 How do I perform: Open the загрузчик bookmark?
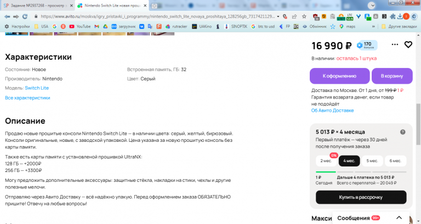pos(124,26)
